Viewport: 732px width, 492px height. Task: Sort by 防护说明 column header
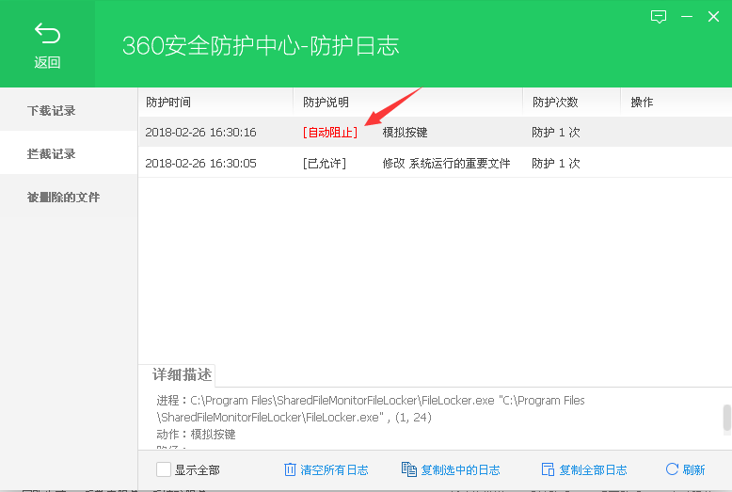coord(408,103)
